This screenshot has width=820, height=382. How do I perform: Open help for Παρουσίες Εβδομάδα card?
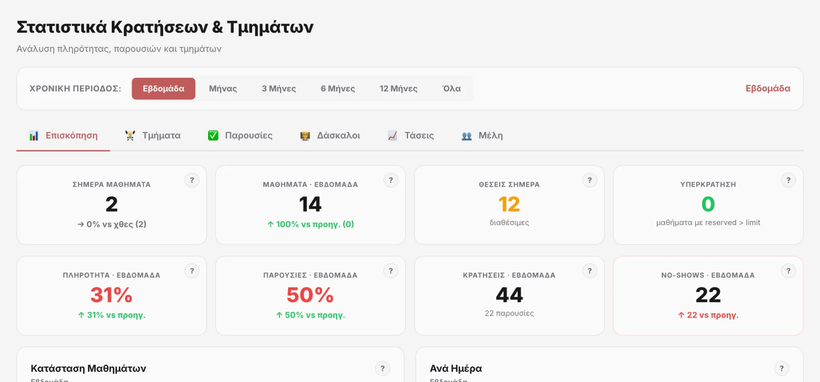click(x=391, y=271)
